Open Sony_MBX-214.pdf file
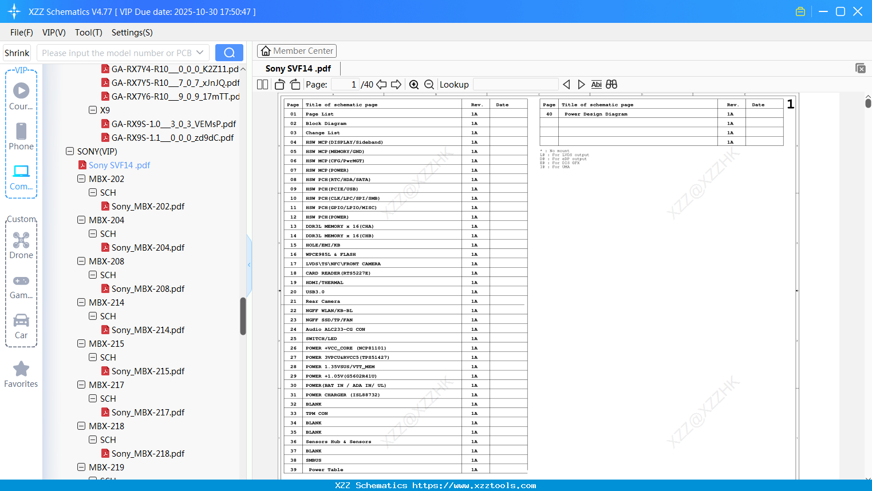Viewport: 872px width, 491px height. (148, 330)
